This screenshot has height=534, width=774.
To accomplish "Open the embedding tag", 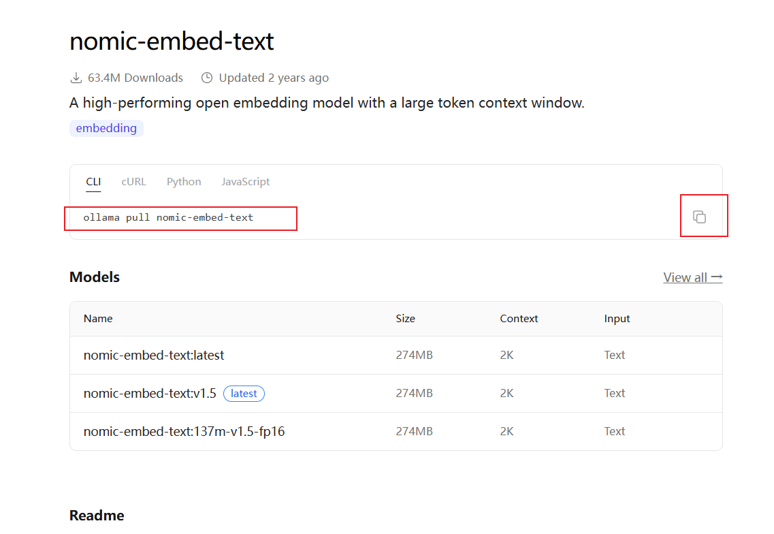I will [106, 129].
